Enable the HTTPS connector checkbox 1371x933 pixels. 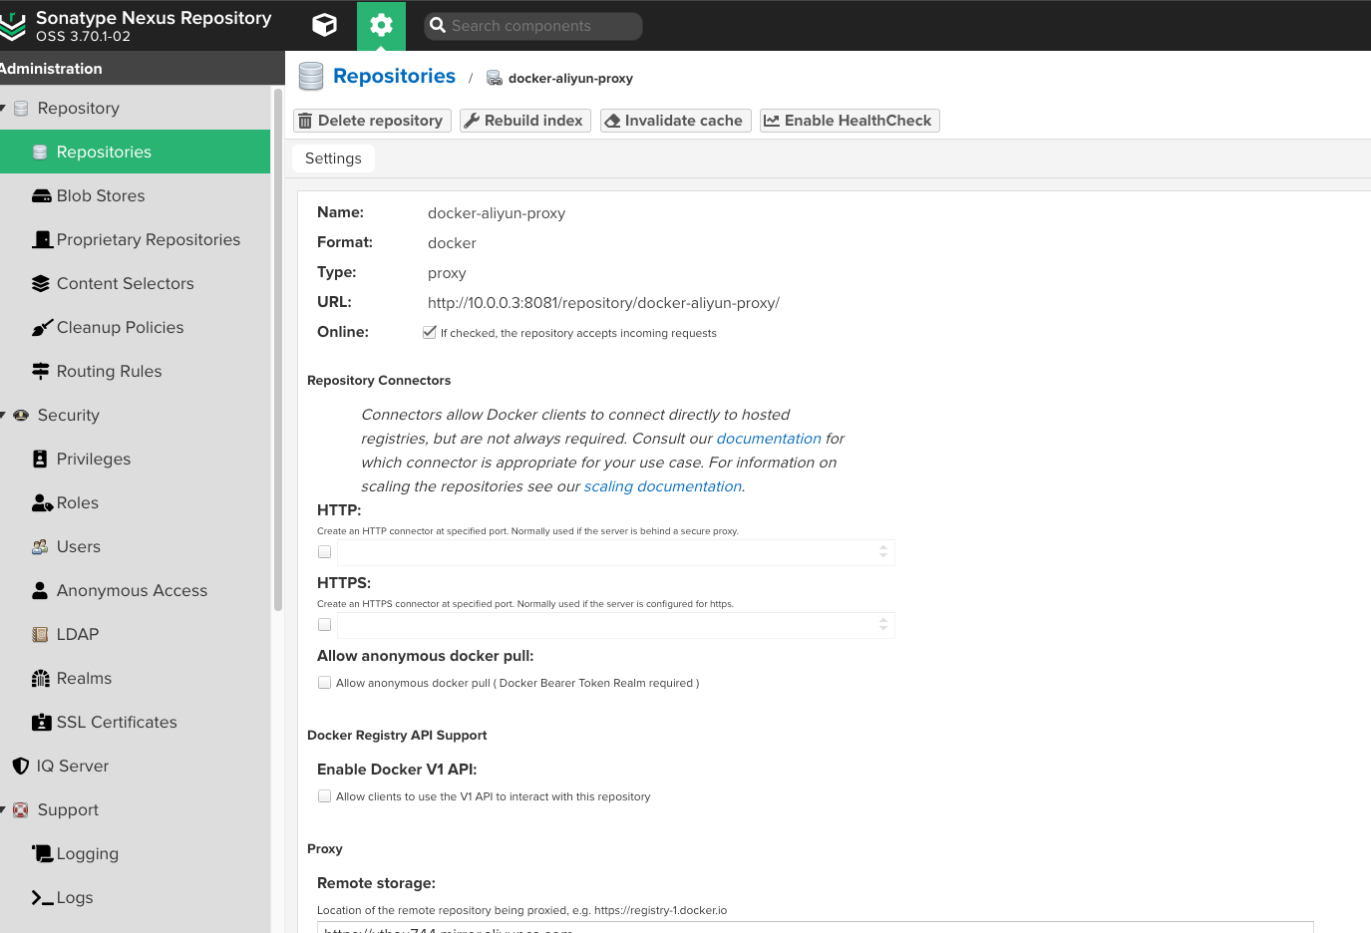pos(324,624)
